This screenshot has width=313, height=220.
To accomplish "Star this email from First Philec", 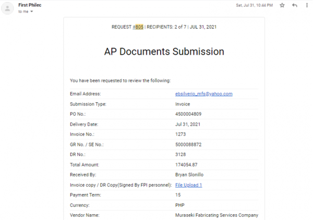I will coord(282,5).
